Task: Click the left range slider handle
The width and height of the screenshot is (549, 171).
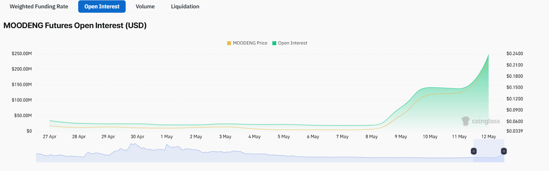Action: point(474,151)
